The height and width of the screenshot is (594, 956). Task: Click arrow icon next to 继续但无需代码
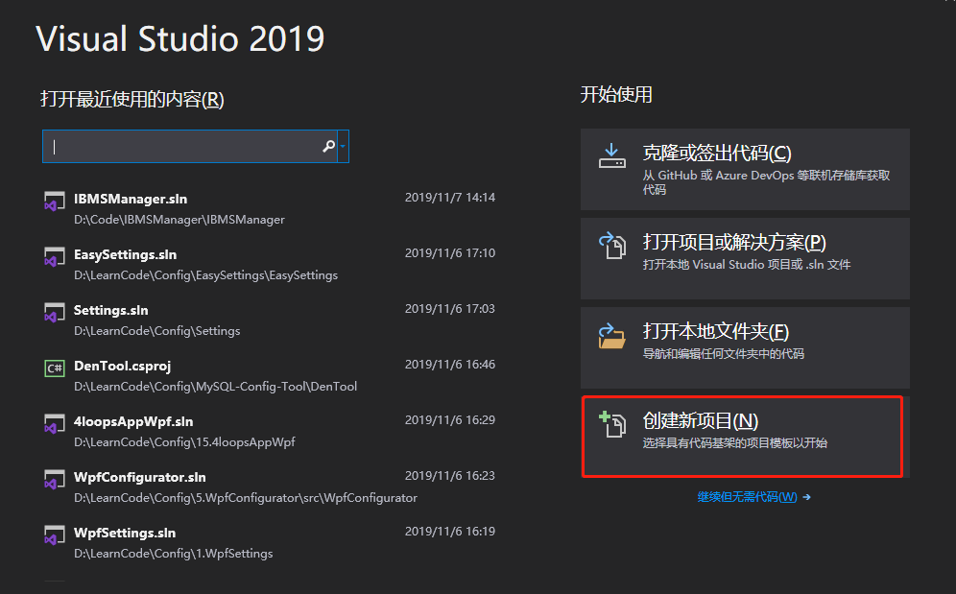pyautogui.click(x=806, y=497)
